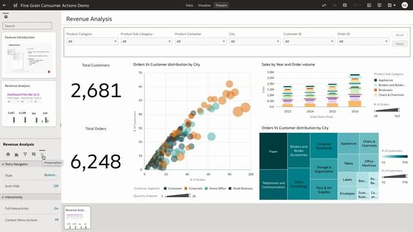This screenshot has width=413, height=232.
Task: Select the Revenue Analysis thumbnail in bottom navigator
Action: point(77,218)
